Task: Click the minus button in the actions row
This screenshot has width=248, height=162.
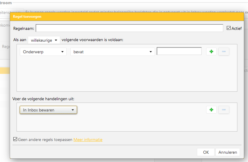Action: [224, 110]
